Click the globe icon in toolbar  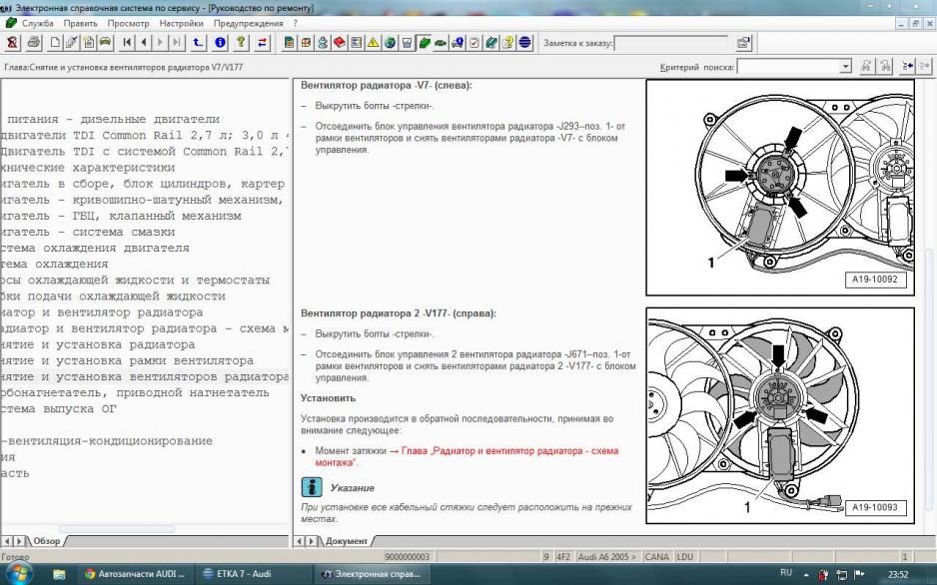390,43
